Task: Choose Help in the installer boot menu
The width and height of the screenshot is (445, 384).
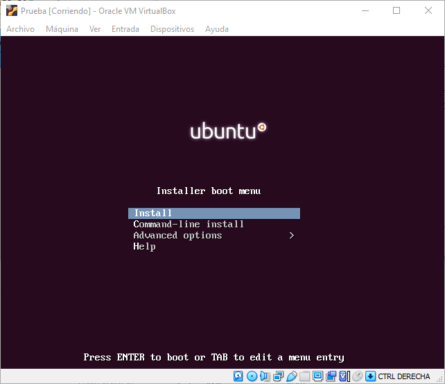Action: click(x=144, y=247)
